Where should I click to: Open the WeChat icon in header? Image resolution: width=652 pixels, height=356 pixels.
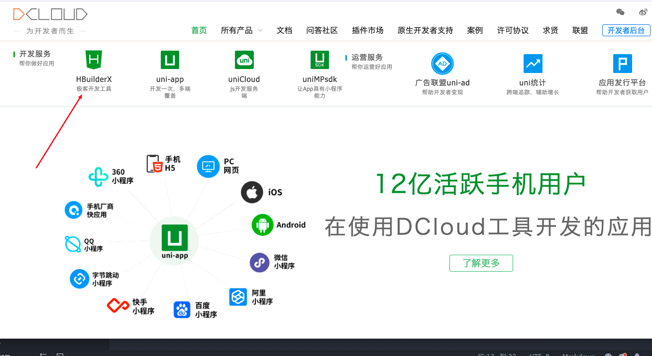620,12
